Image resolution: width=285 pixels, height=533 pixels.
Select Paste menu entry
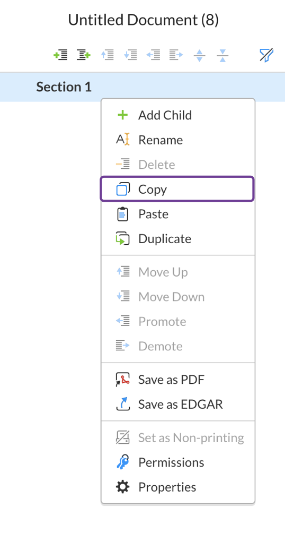click(x=178, y=214)
